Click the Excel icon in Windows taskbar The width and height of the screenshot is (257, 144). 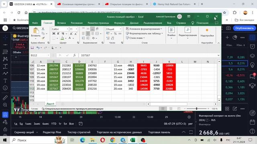click(133, 140)
